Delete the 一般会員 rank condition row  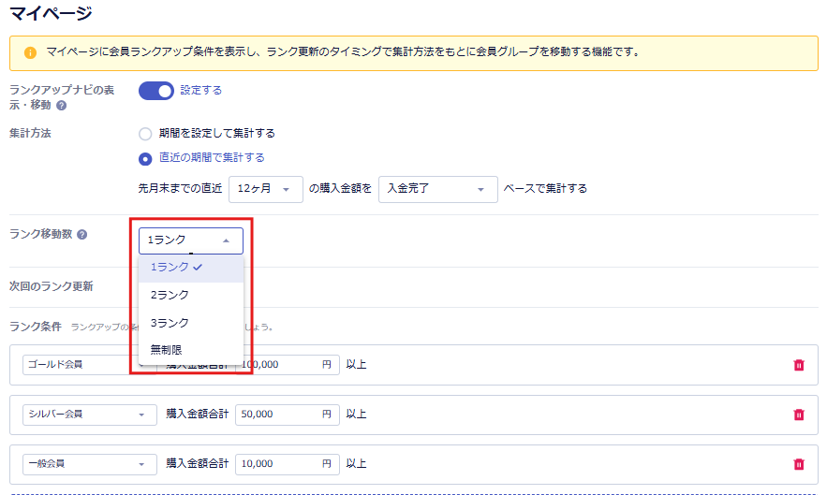point(798,463)
